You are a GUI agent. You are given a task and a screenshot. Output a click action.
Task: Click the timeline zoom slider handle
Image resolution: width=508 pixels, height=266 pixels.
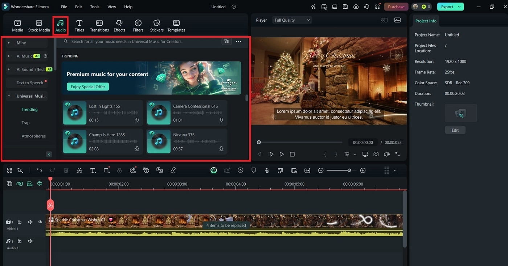349,170
